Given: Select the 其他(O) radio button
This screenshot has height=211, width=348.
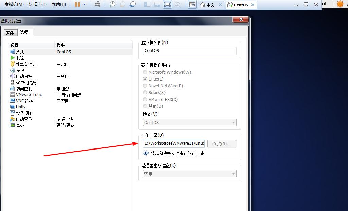Looking at the screenshot, I should (x=145, y=106).
